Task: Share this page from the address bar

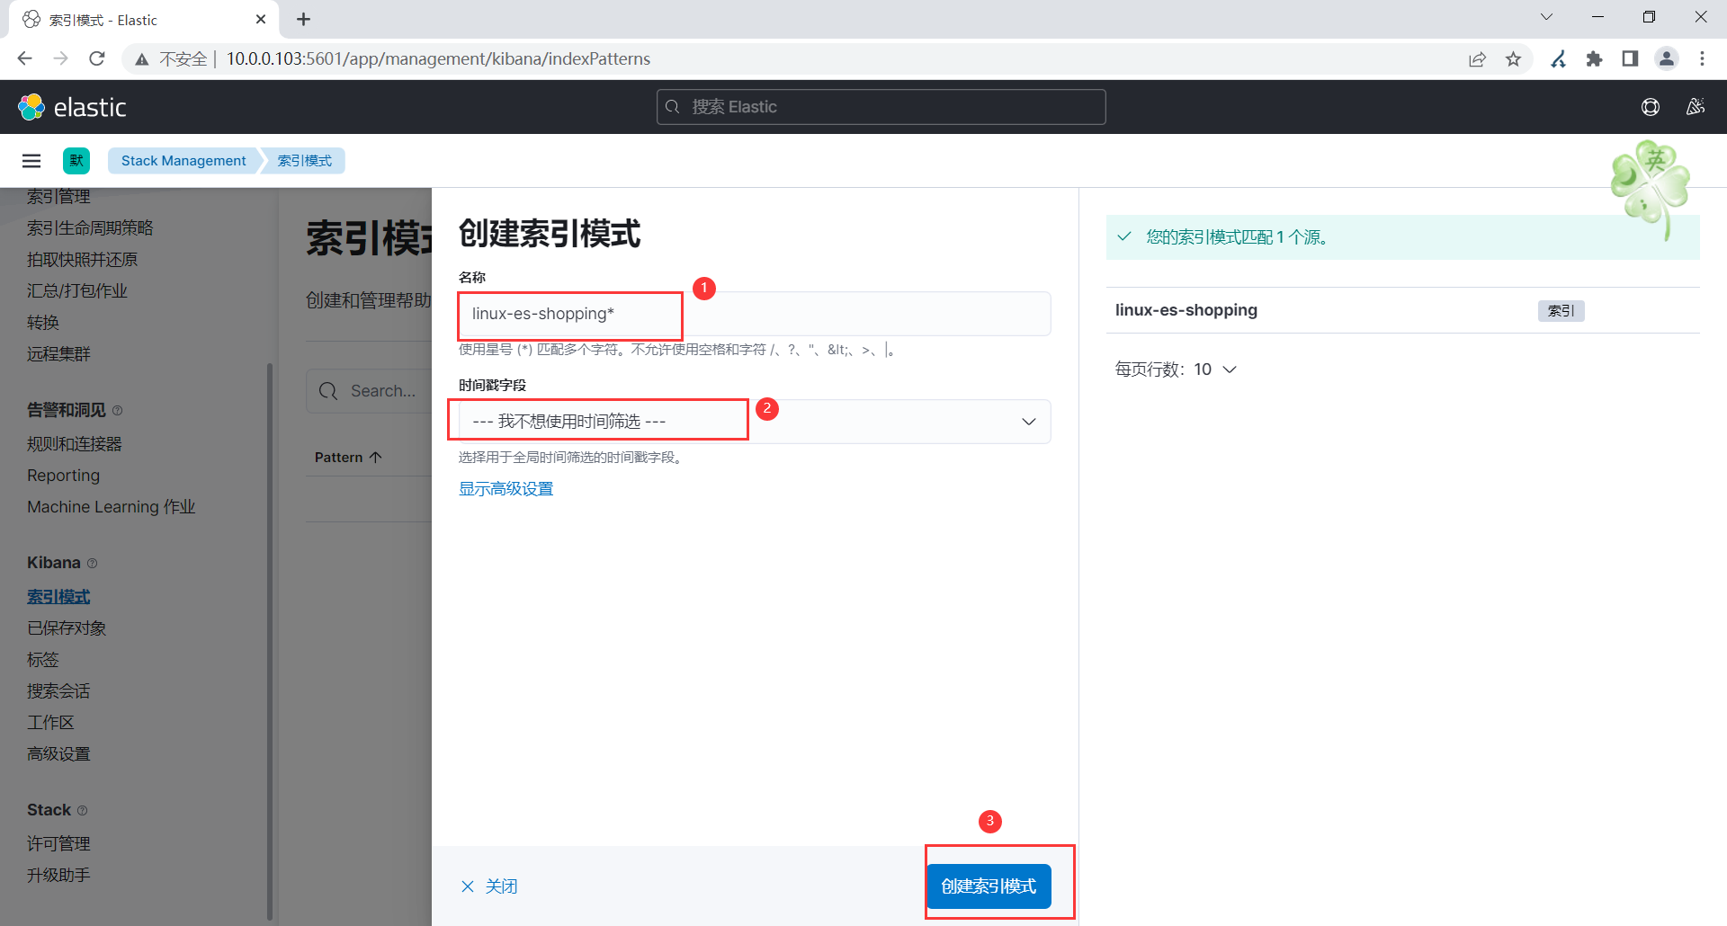Action: 1477,58
